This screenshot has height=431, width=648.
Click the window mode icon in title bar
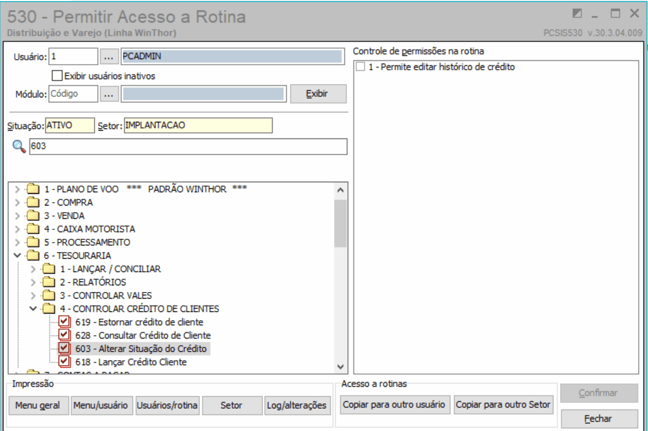pos(577,13)
